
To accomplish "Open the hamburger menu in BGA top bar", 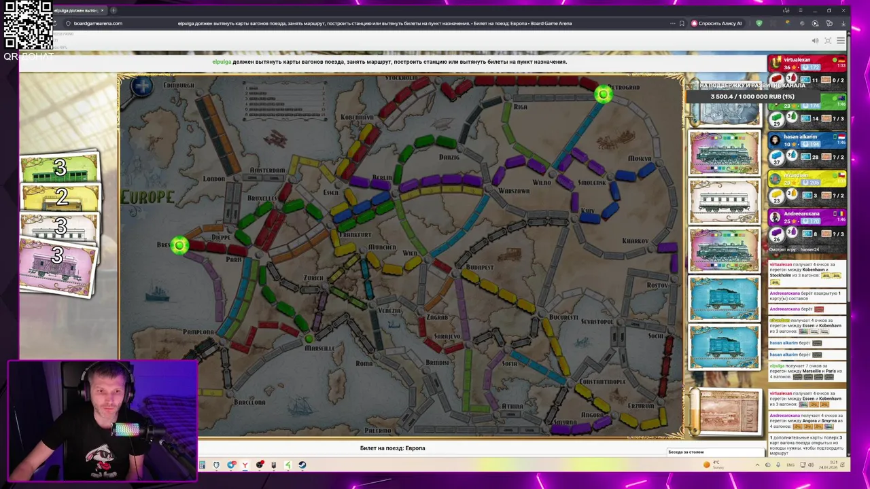I will [x=841, y=41].
